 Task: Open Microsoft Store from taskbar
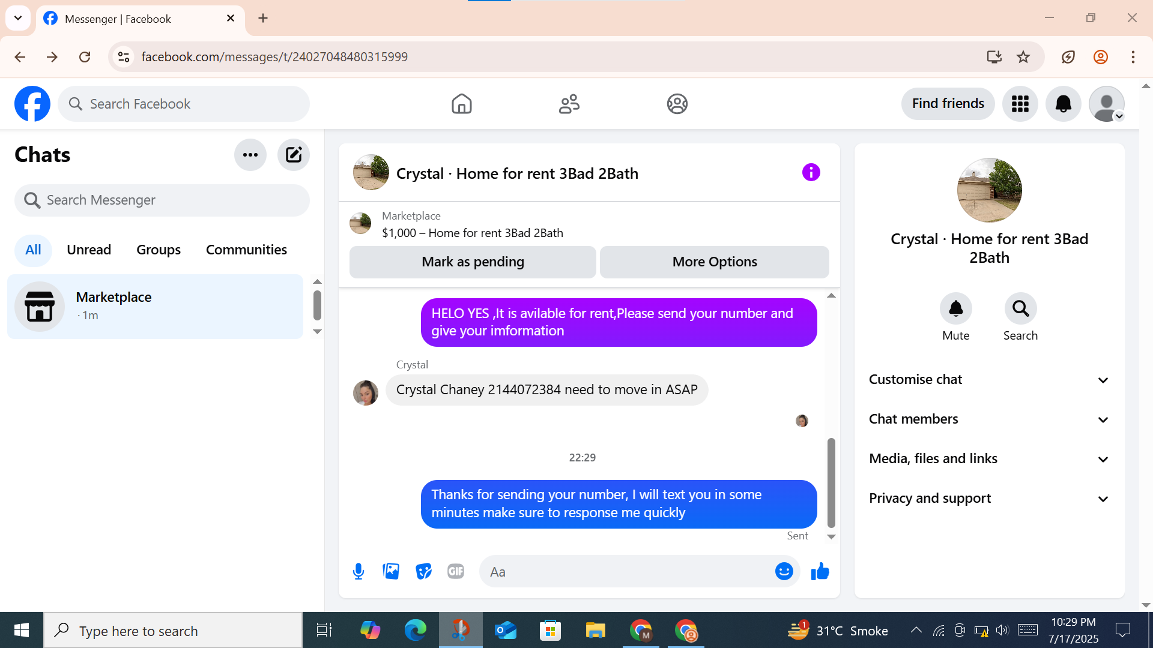[550, 630]
